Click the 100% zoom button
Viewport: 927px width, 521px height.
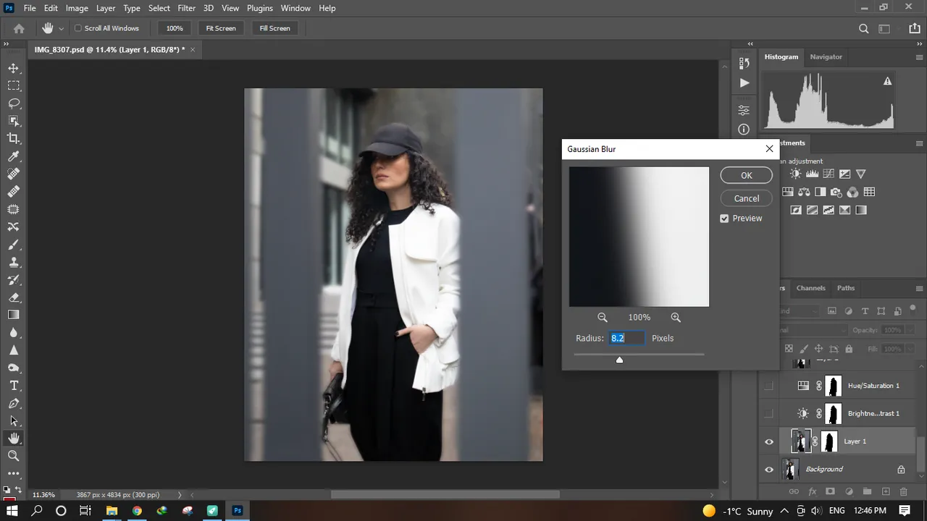[175, 28]
